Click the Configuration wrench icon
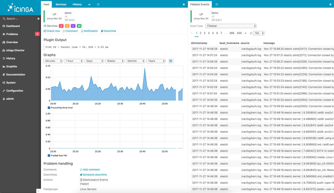This screenshot has width=334, height=193. click(4, 90)
